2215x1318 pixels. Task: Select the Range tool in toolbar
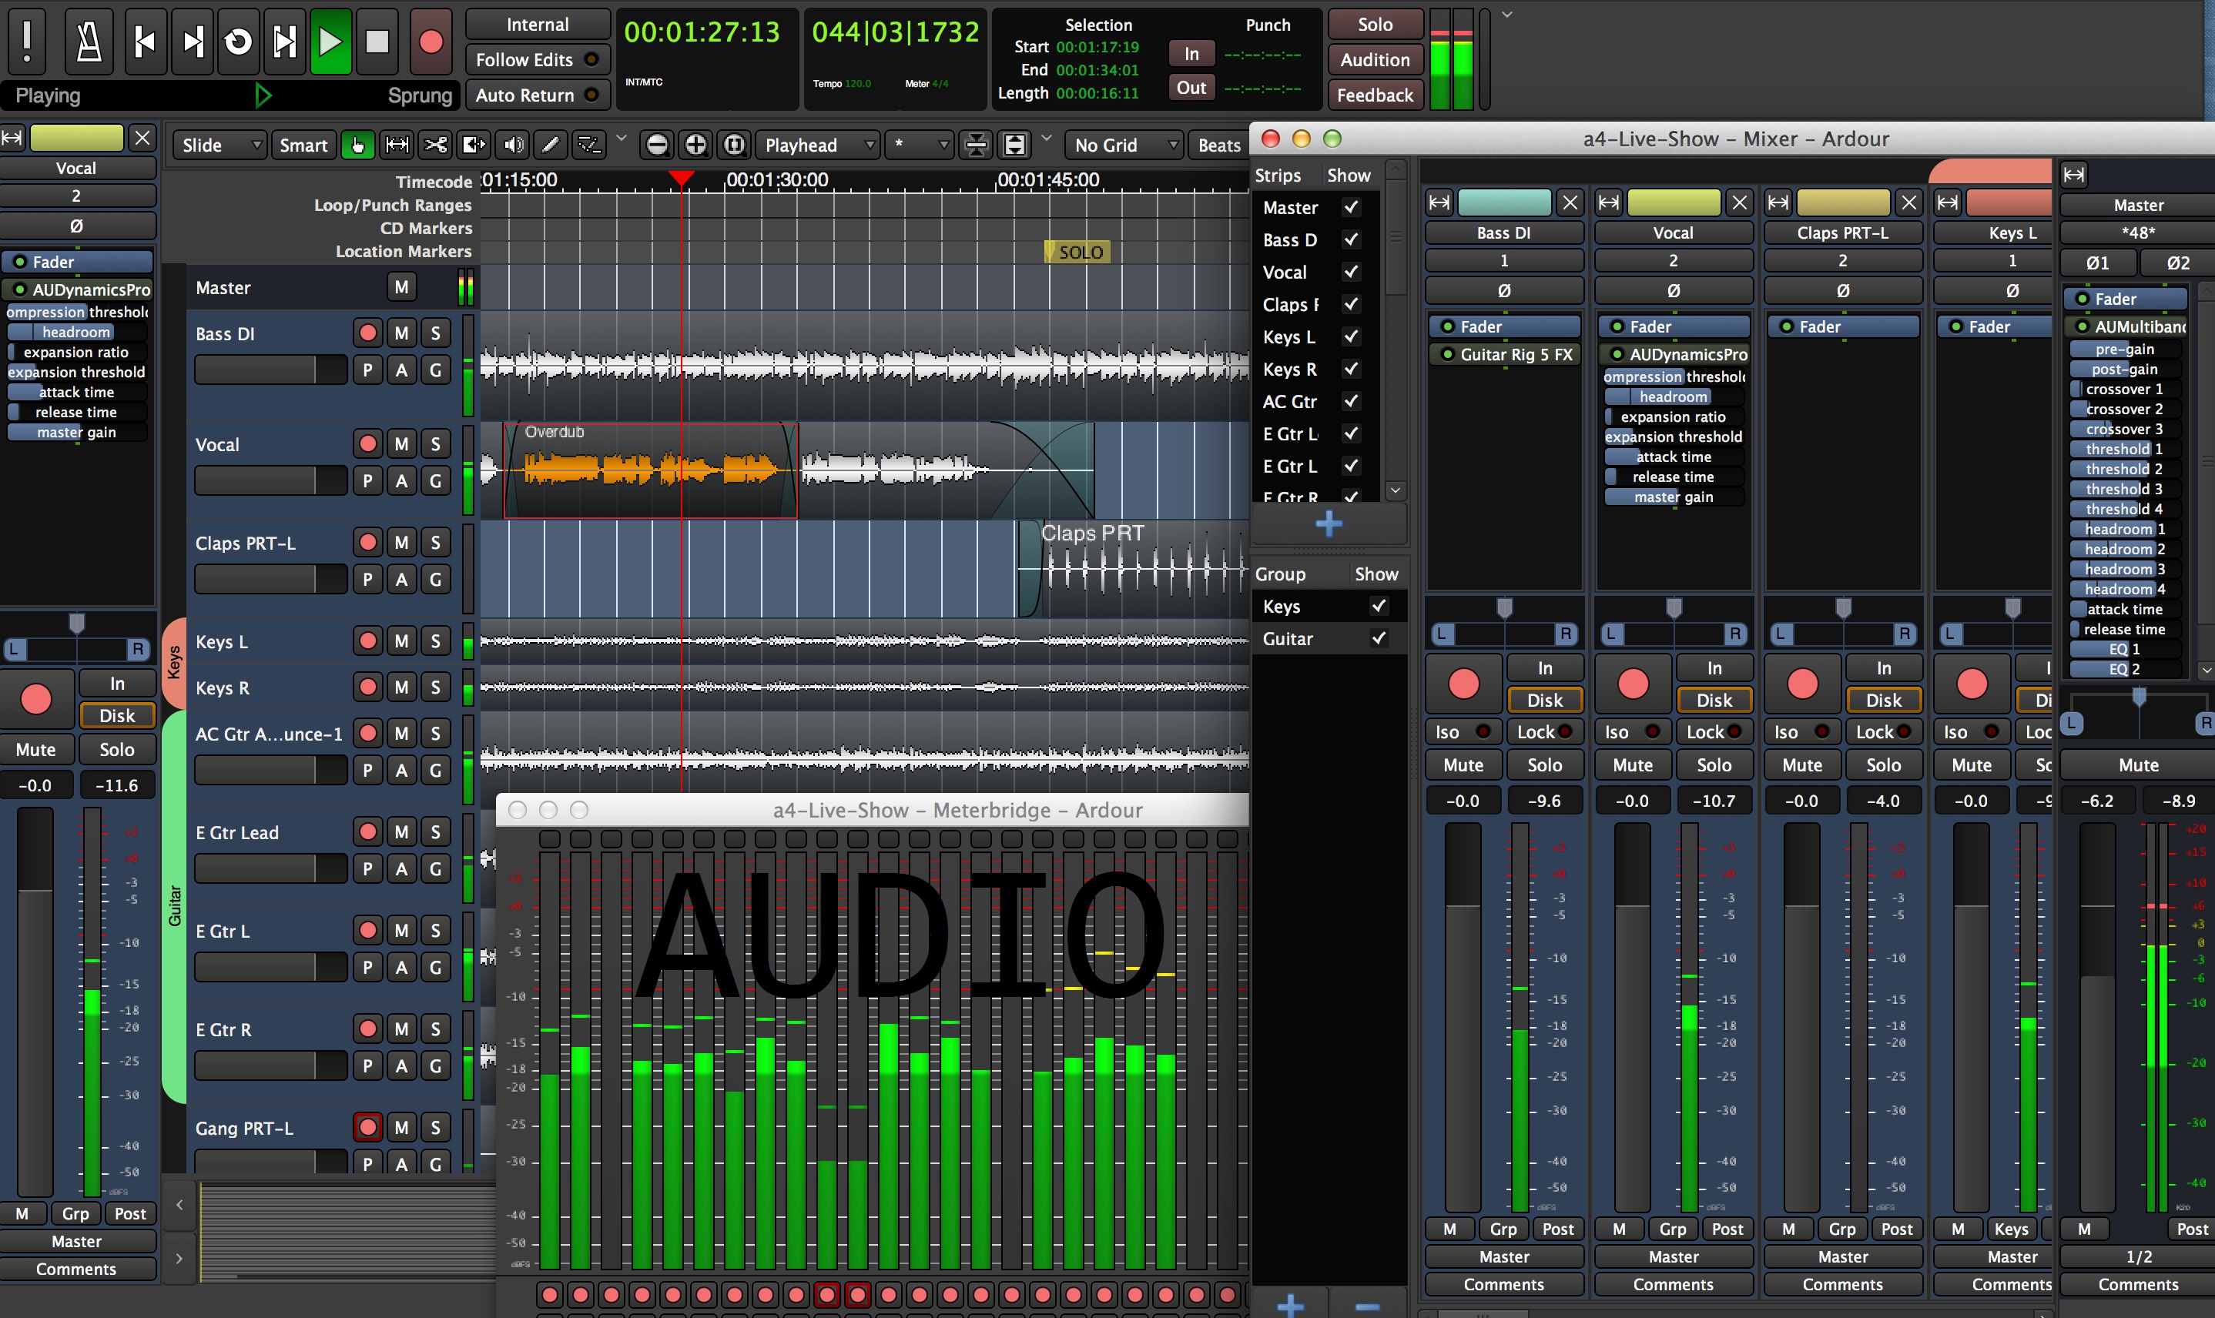coord(397,145)
